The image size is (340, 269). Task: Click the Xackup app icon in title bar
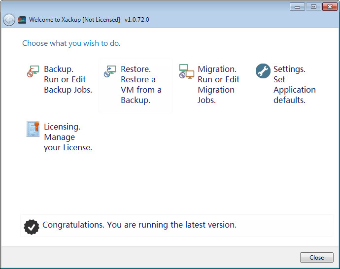(22, 20)
